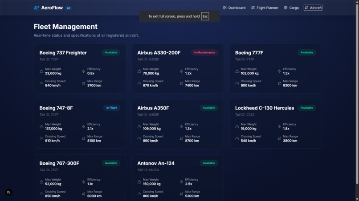Select the Aircraft nav item
This screenshot has height=201, width=359.
(x=313, y=8)
